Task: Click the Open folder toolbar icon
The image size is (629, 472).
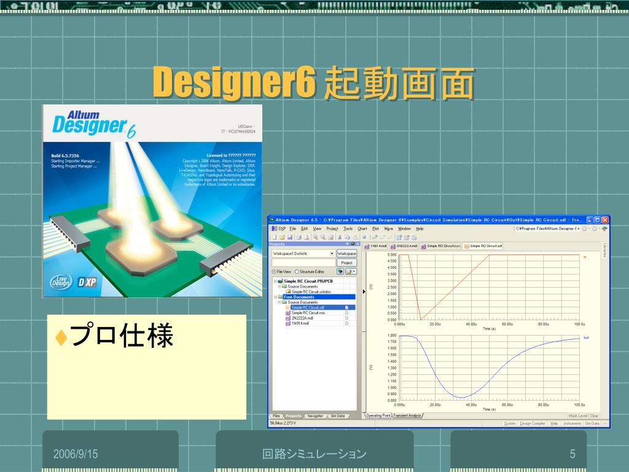Action: coord(283,238)
